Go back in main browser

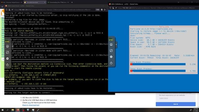(x=2, y=7)
